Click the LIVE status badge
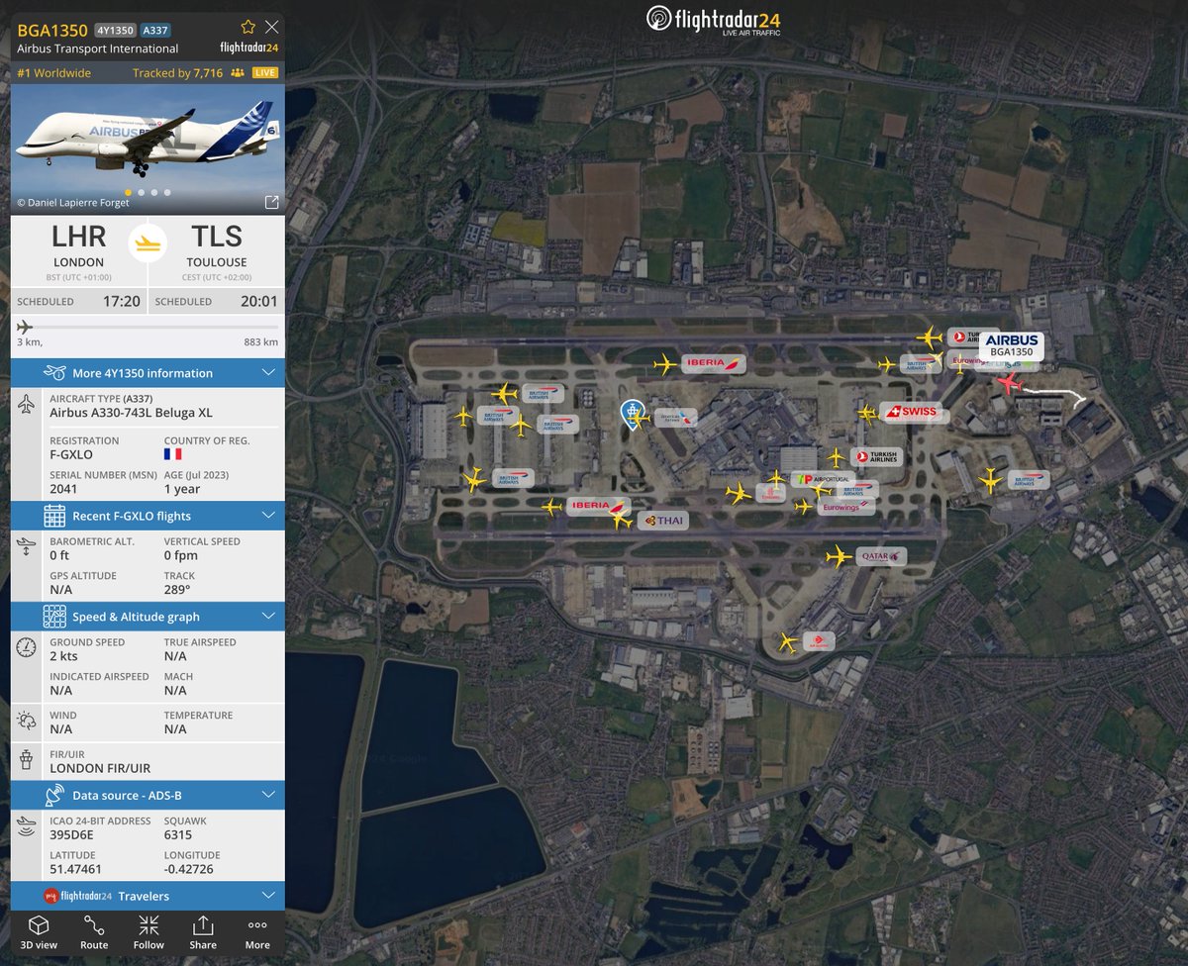 pyautogui.click(x=265, y=73)
